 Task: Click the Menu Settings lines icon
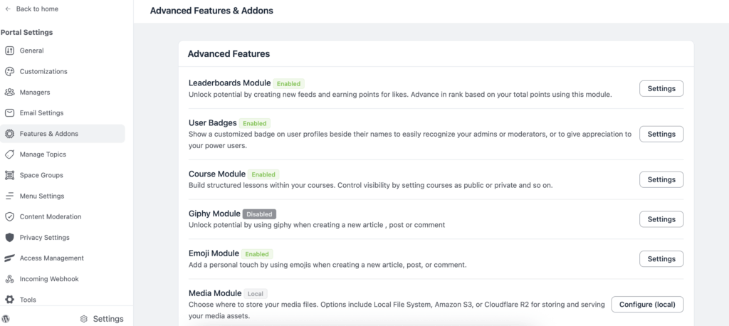point(9,196)
